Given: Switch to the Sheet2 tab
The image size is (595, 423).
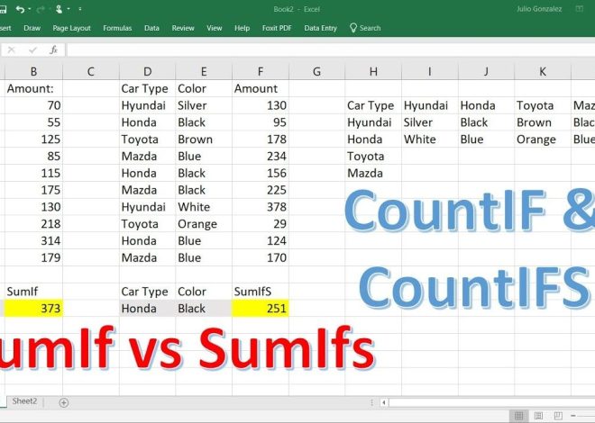Looking at the screenshot, I should (x=24, y=401).
